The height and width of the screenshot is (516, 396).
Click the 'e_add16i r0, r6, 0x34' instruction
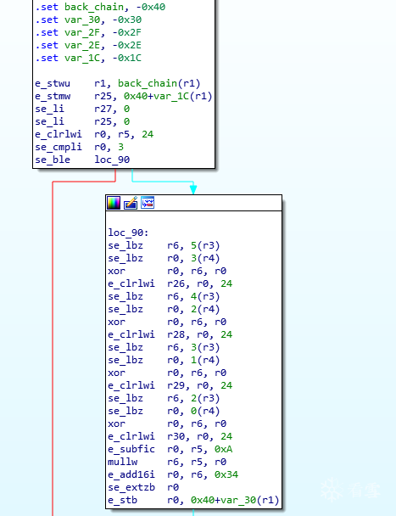click(x=173, y=474)
